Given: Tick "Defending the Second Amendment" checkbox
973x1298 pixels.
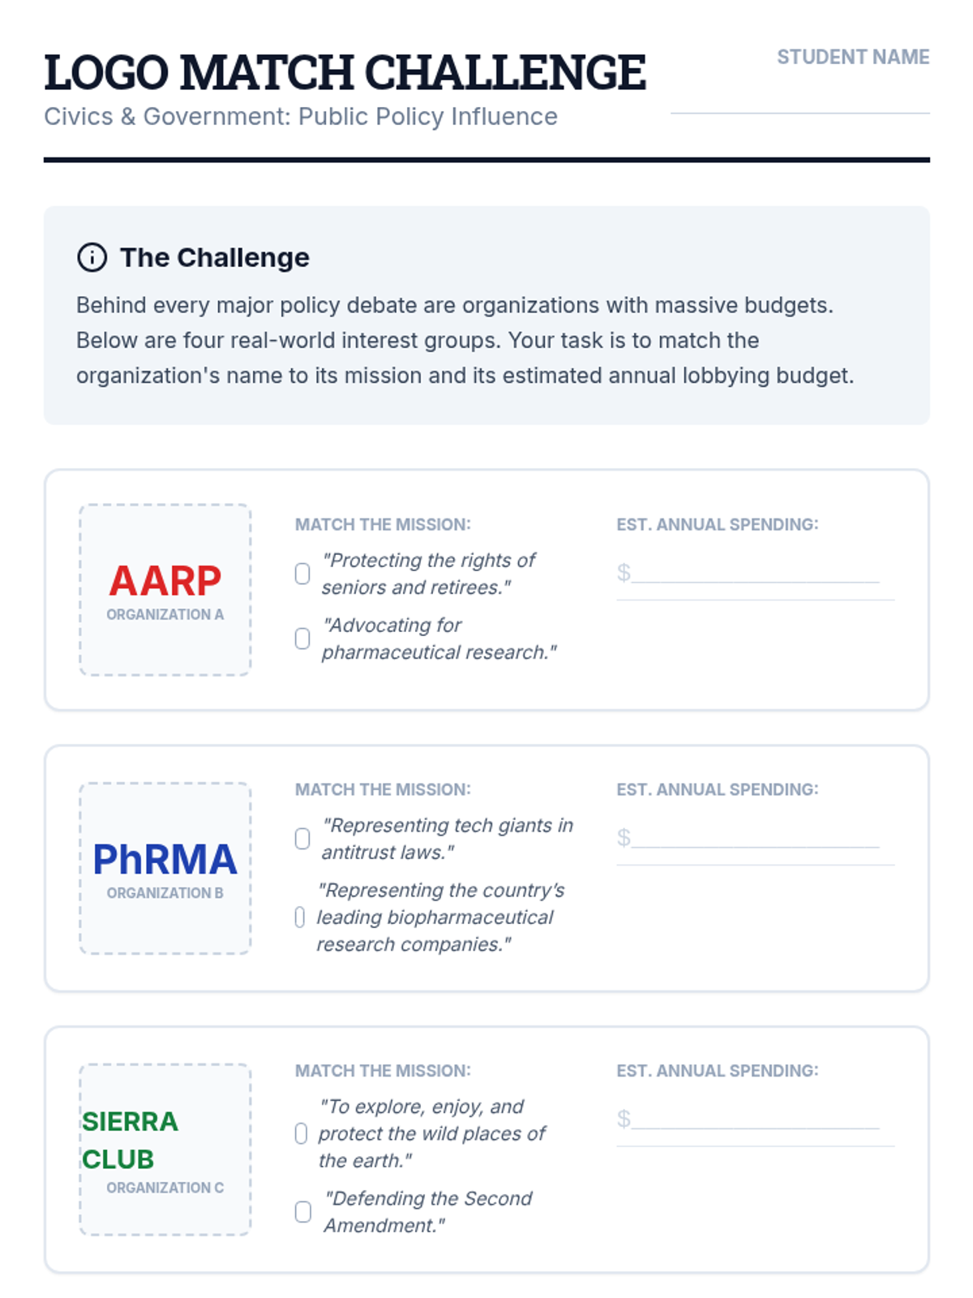Looking at the screenshot, I should tap(303, 1212).
